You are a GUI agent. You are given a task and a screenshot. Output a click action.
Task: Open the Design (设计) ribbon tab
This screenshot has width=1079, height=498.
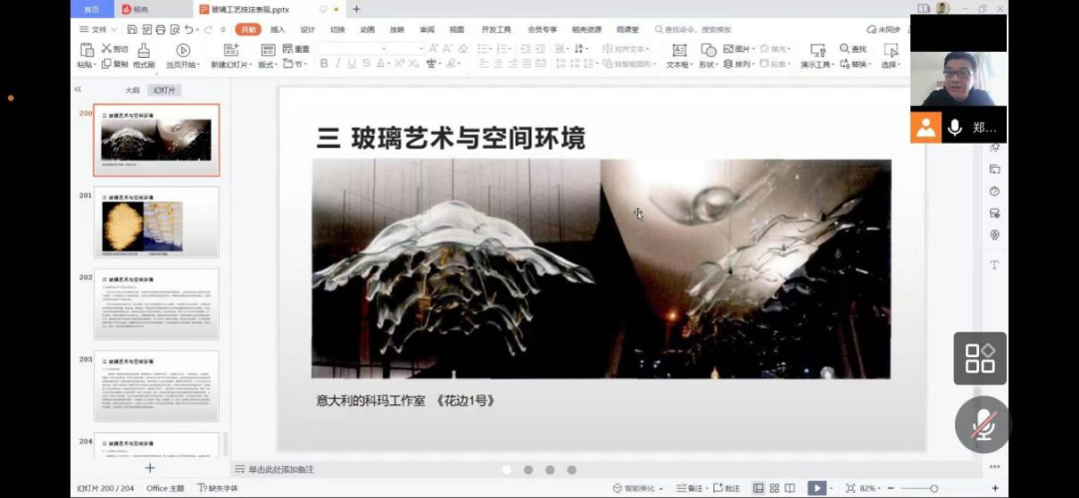click(x=308, y=30)
